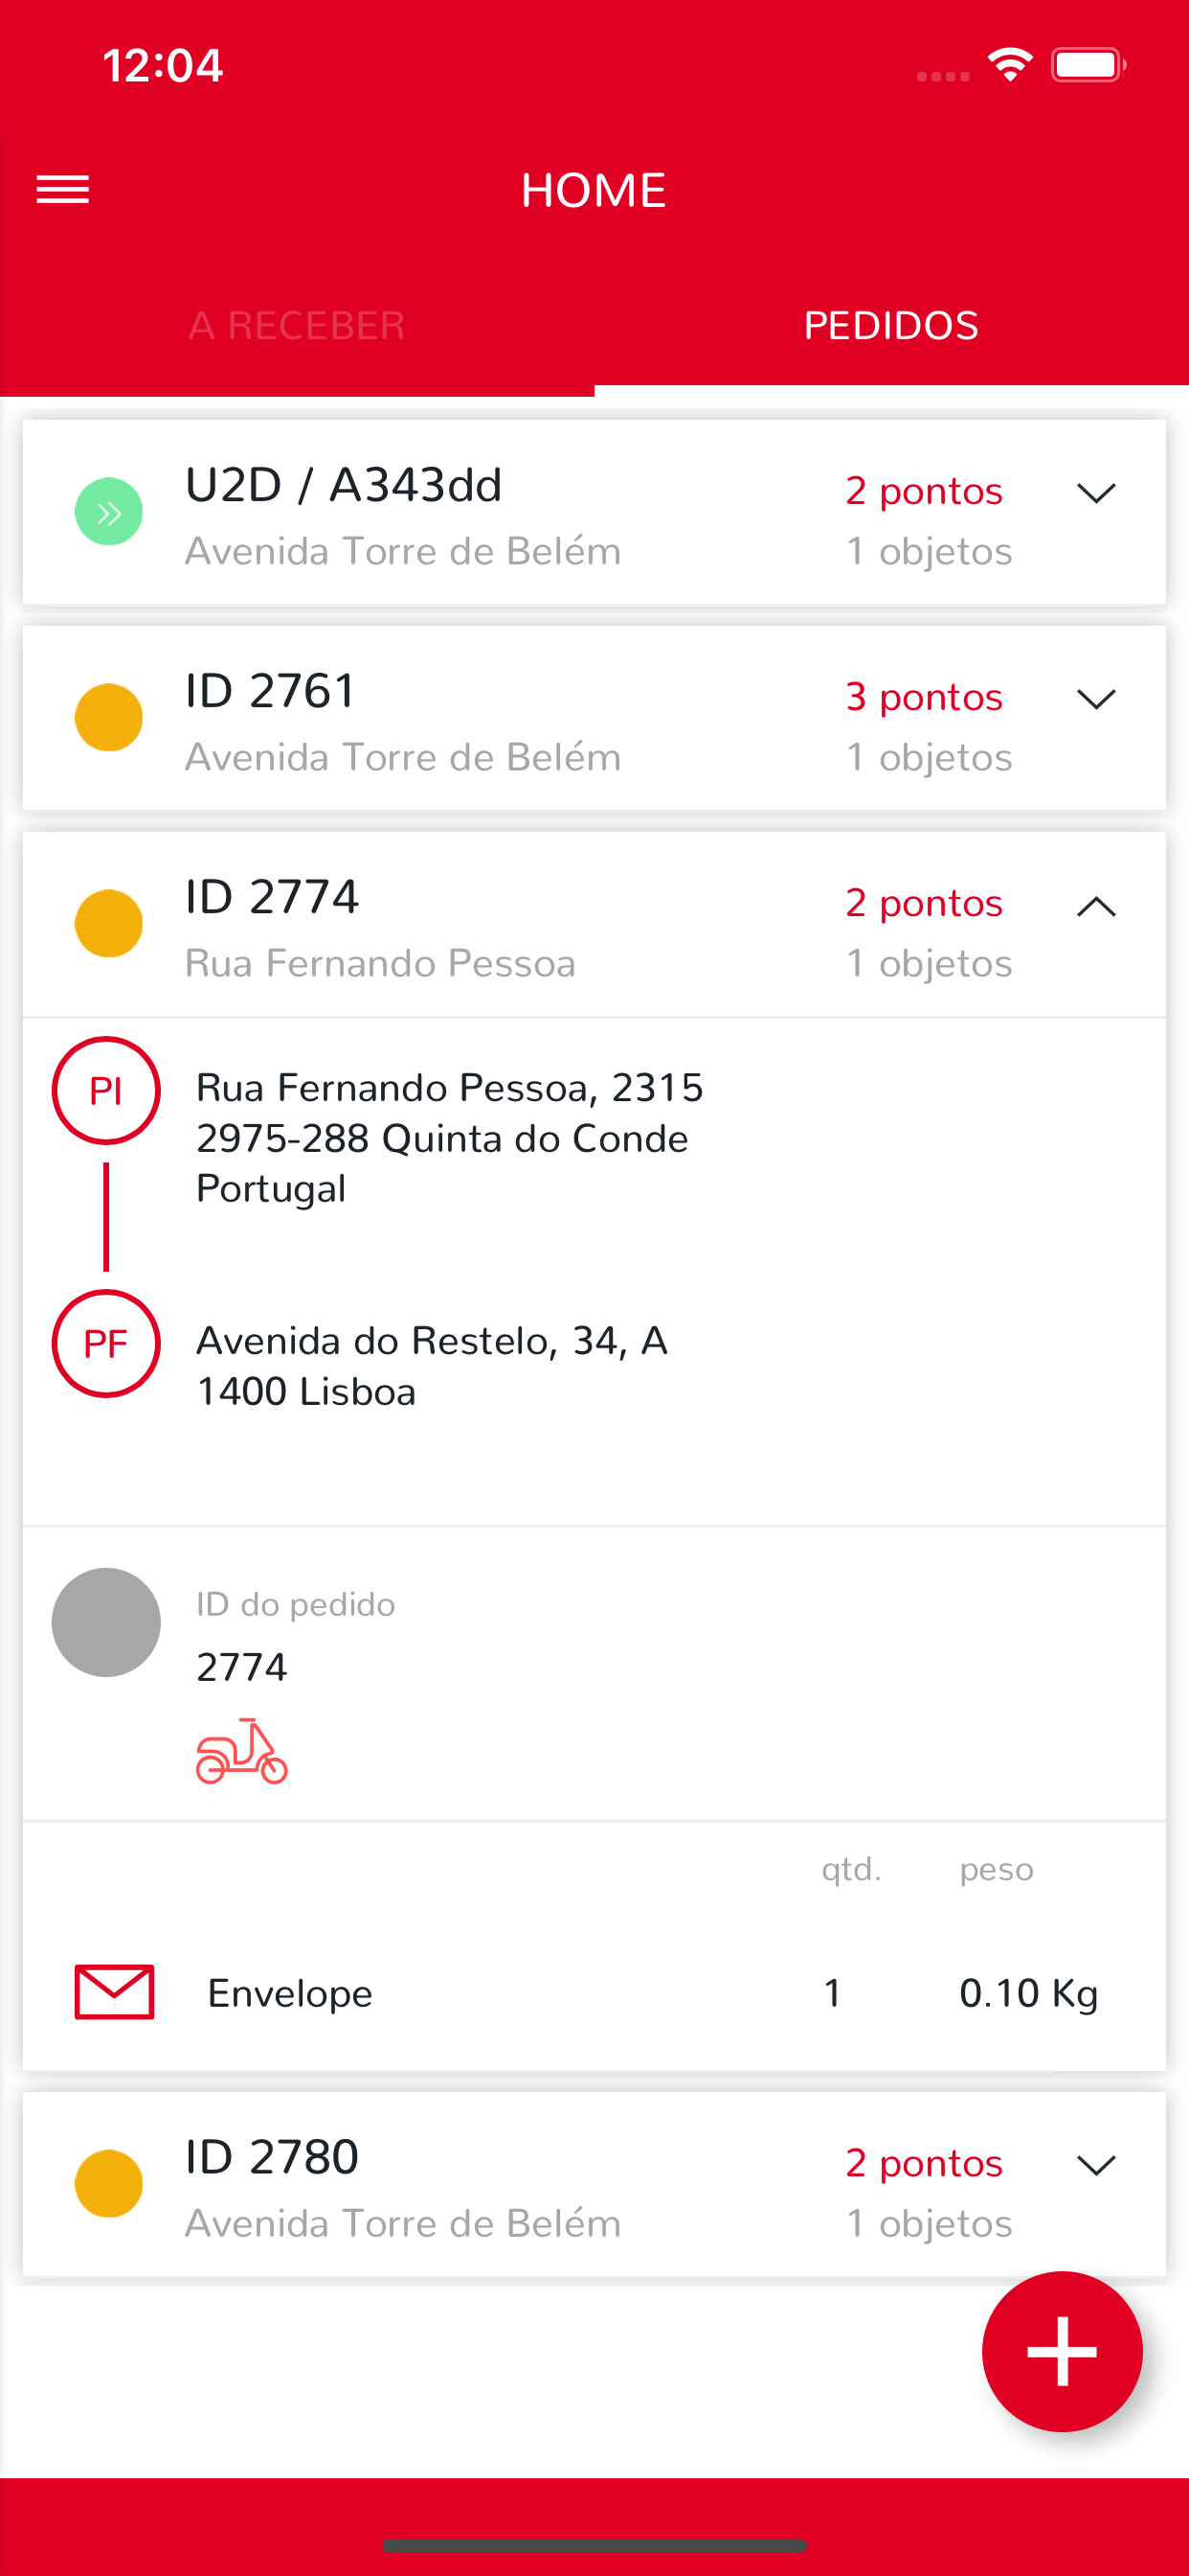Tap the red scooter vehicle icon

pyautogui.click(x=242, y=1751)
